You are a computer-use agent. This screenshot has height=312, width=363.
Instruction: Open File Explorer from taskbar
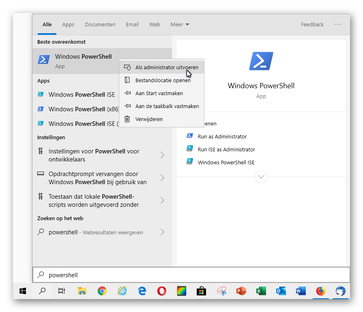point(82,291)
